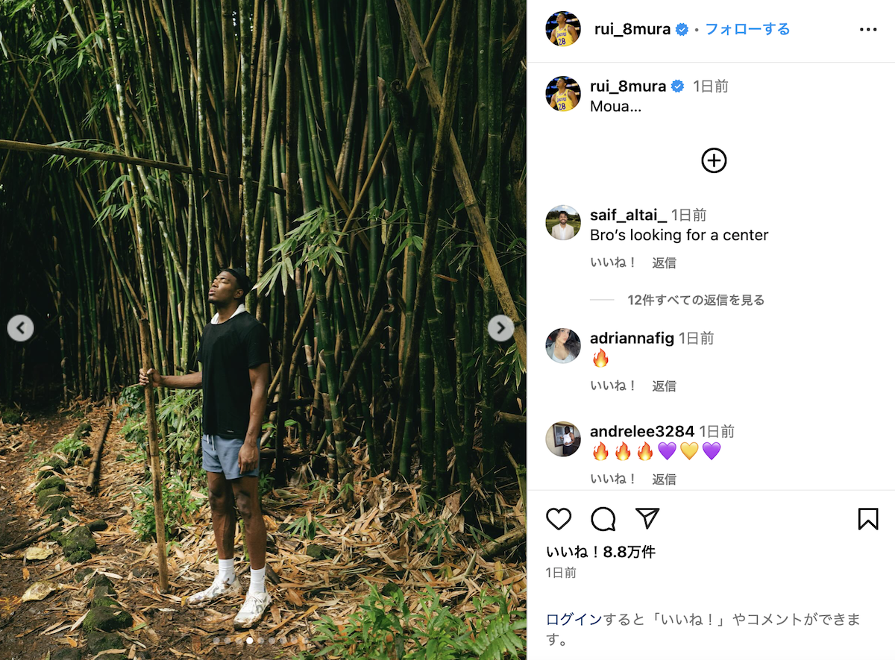Open comments with the speech bubble icon
Screen dimensions: 895x660
pyautogui.click(x=603, y=519)
